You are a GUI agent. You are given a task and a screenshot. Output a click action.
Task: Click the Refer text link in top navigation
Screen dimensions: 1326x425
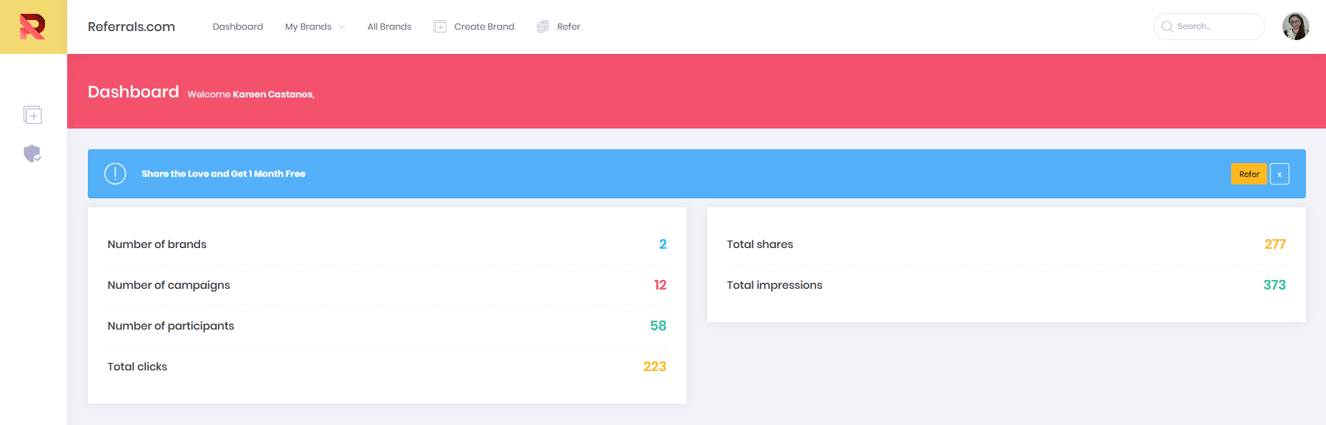click(568, 26)
